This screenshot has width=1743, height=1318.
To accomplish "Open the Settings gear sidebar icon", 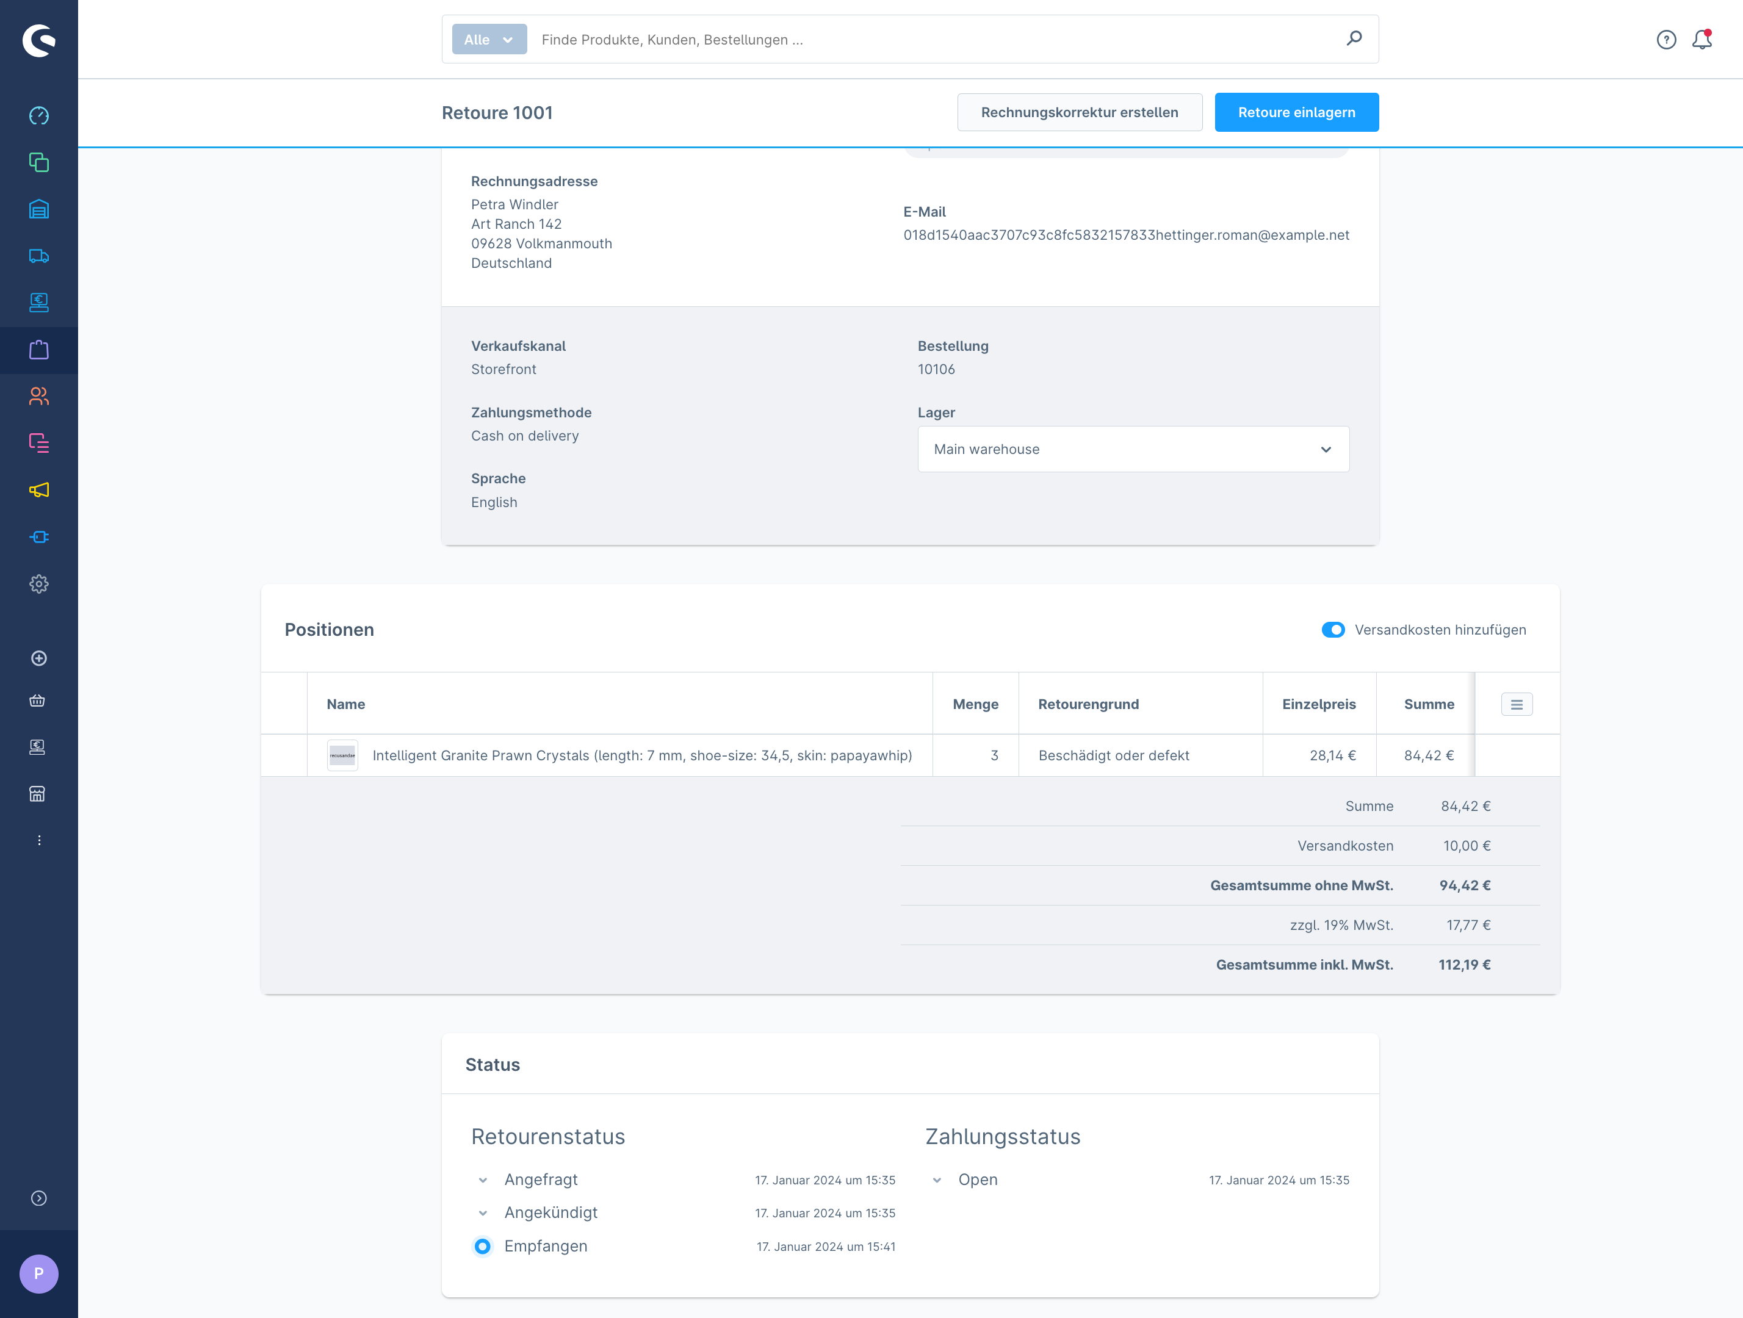I will pos(38,584).
